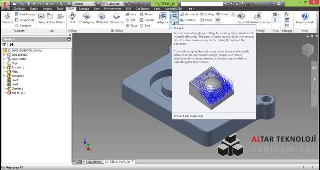Open the Autodesk 360 ribbon tab

pyautogui.click(x=173, y=8)
